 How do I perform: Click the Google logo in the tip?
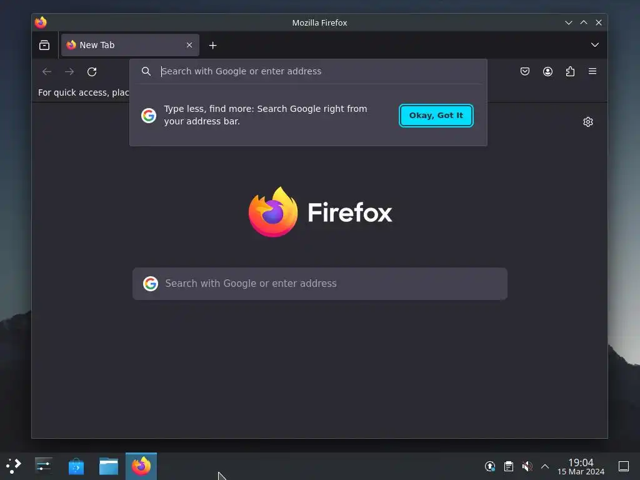tap(149, 116)
